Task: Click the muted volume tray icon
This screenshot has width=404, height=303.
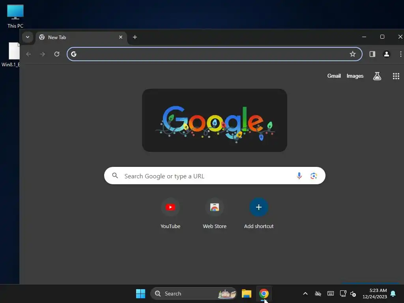Action: [353, 294]
